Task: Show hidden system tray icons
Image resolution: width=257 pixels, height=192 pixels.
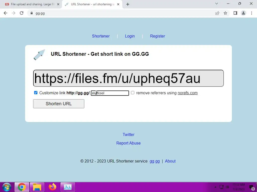Action: (215, 187)
